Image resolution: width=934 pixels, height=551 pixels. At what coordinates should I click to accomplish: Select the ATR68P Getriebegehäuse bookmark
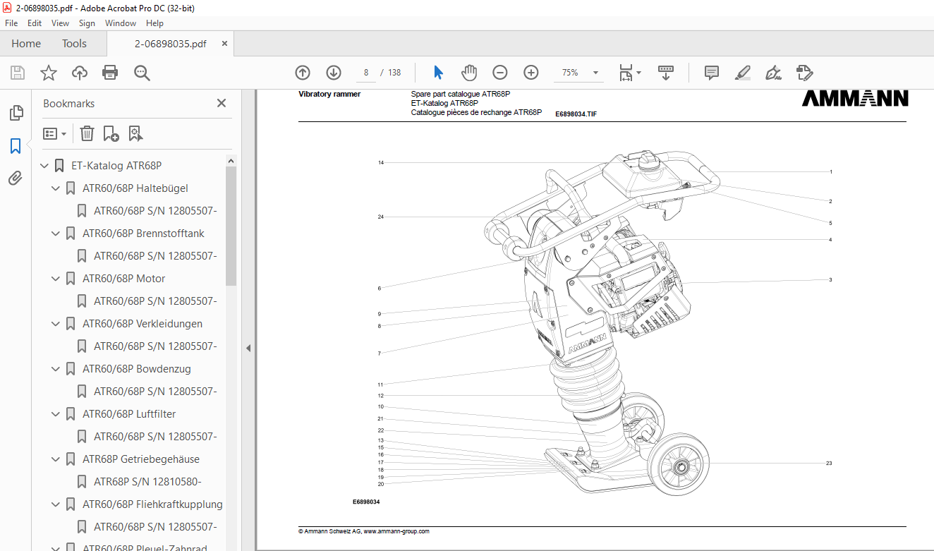coord(141,459)
